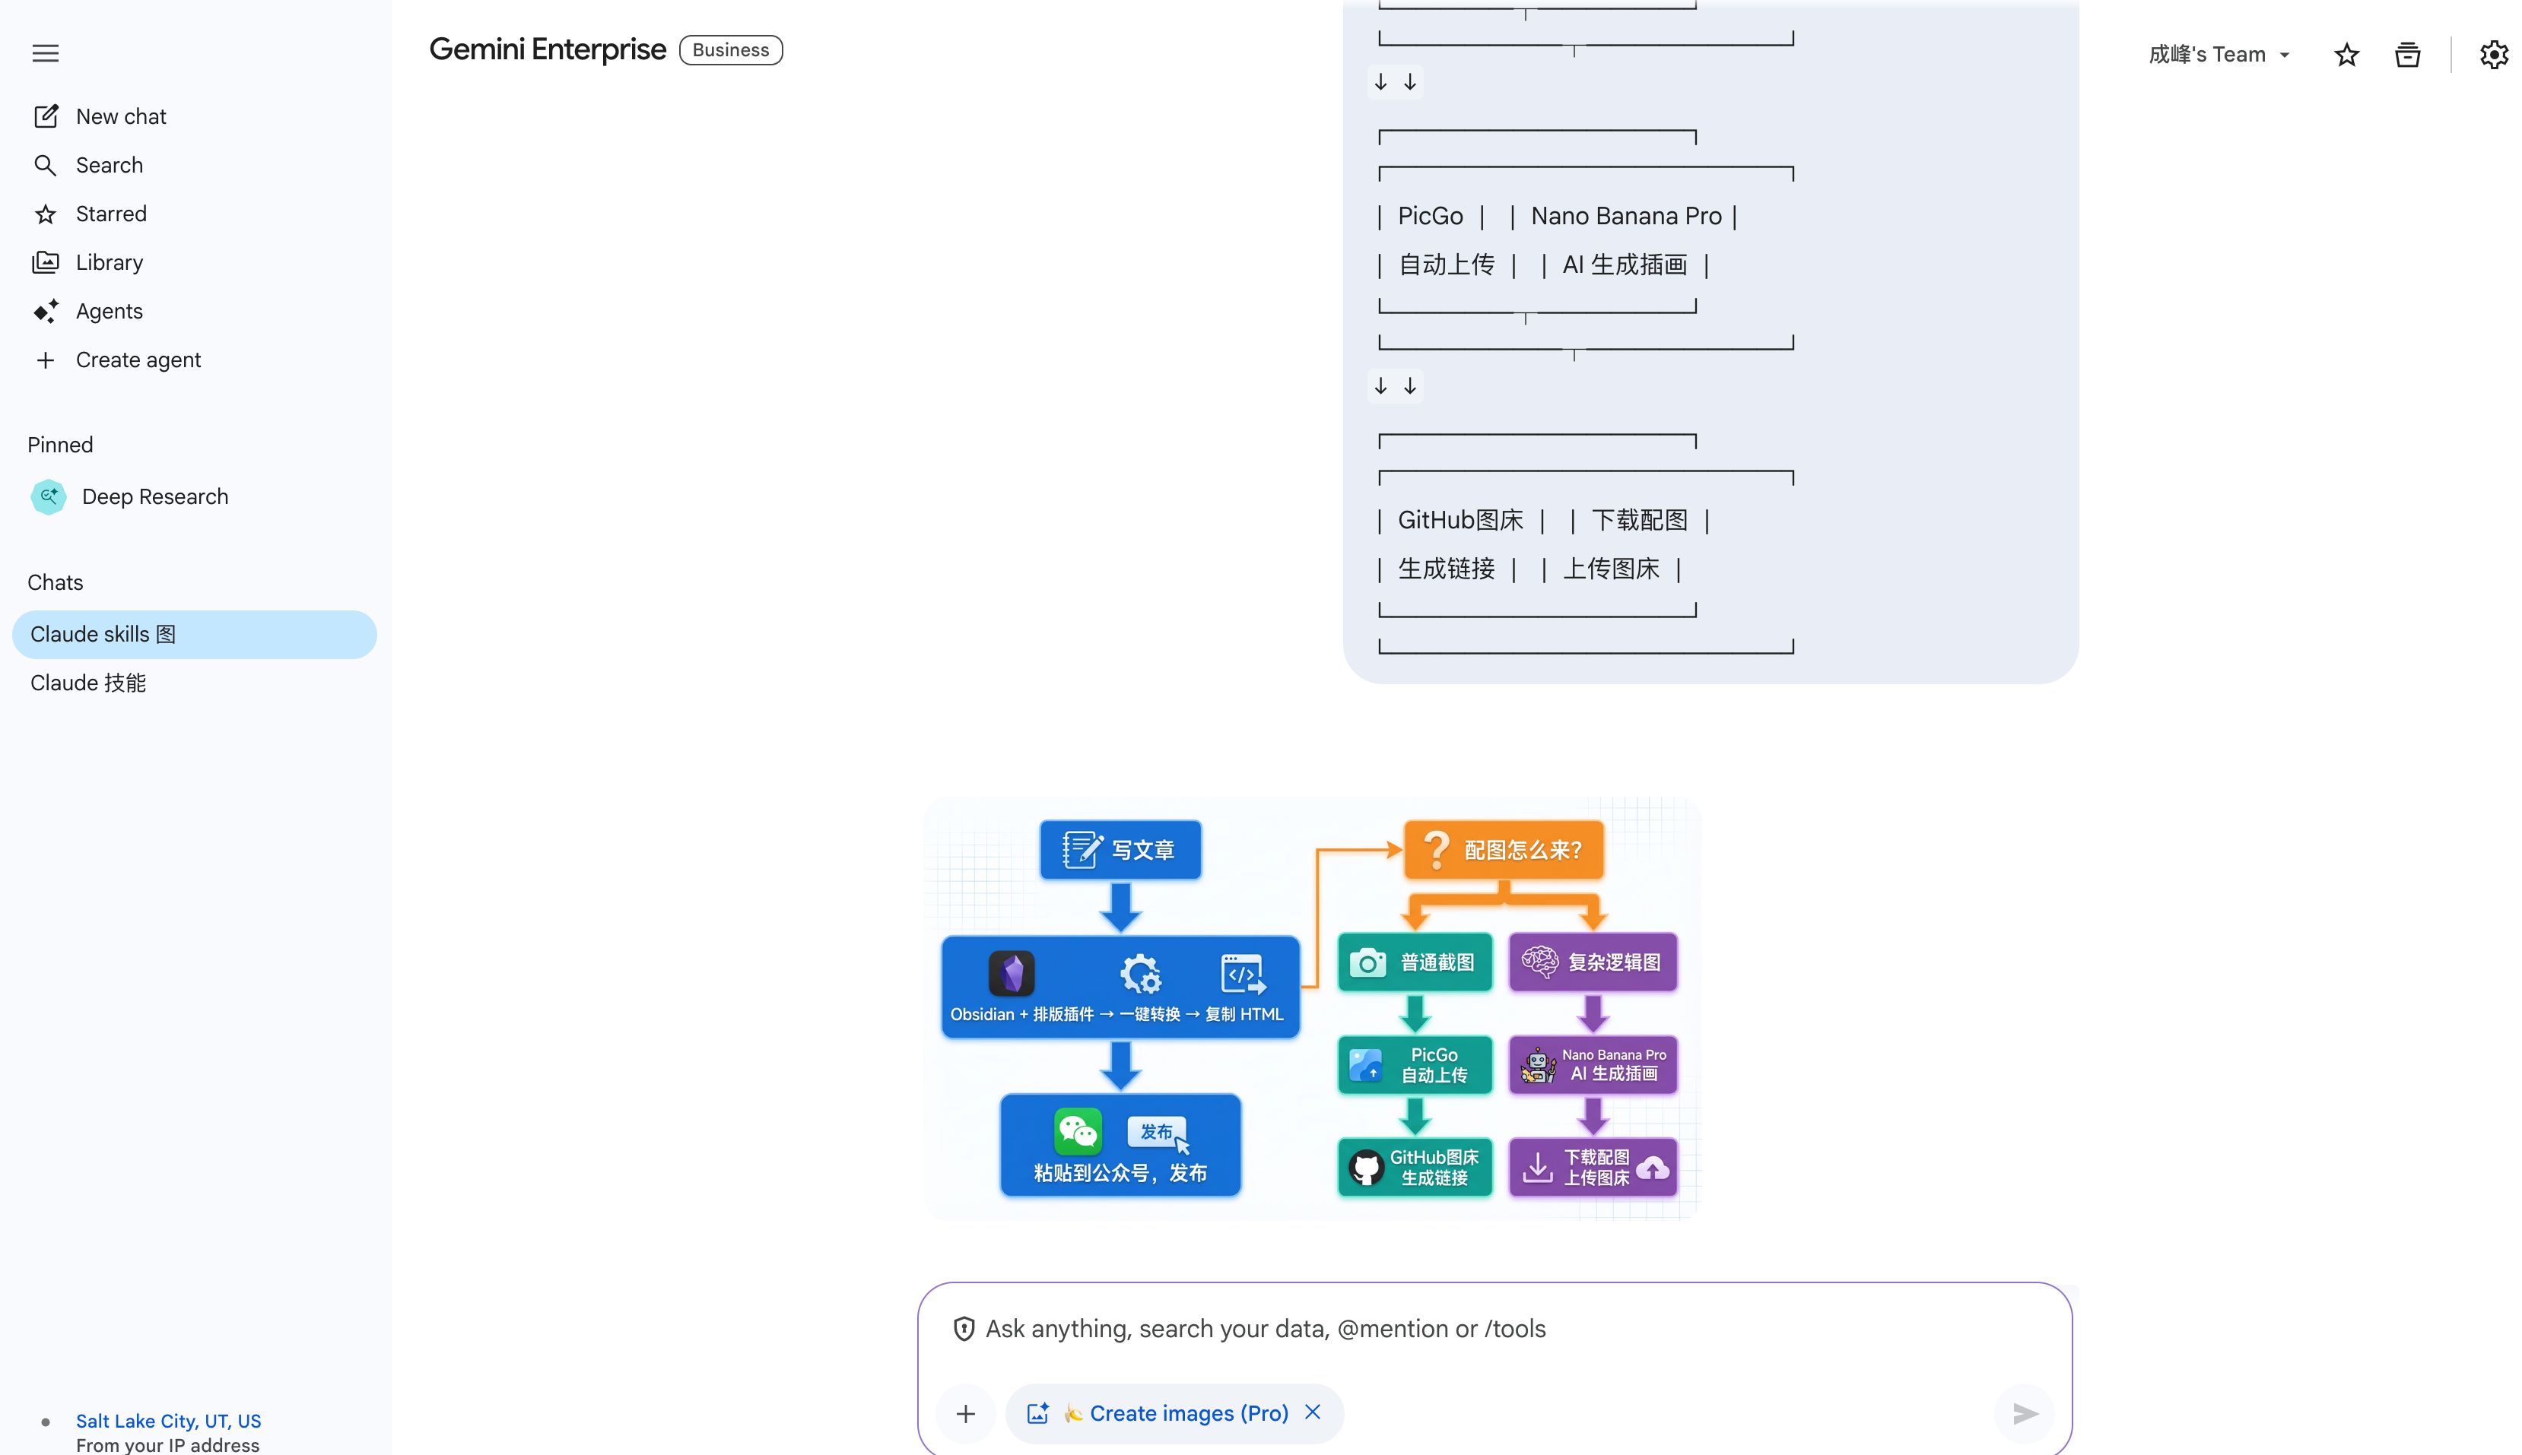
Task: Remove Create images (Pro) chip
Action: pos(1313,1412)
